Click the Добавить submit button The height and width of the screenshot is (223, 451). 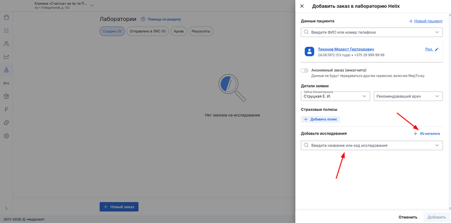[x=436, y=217]
